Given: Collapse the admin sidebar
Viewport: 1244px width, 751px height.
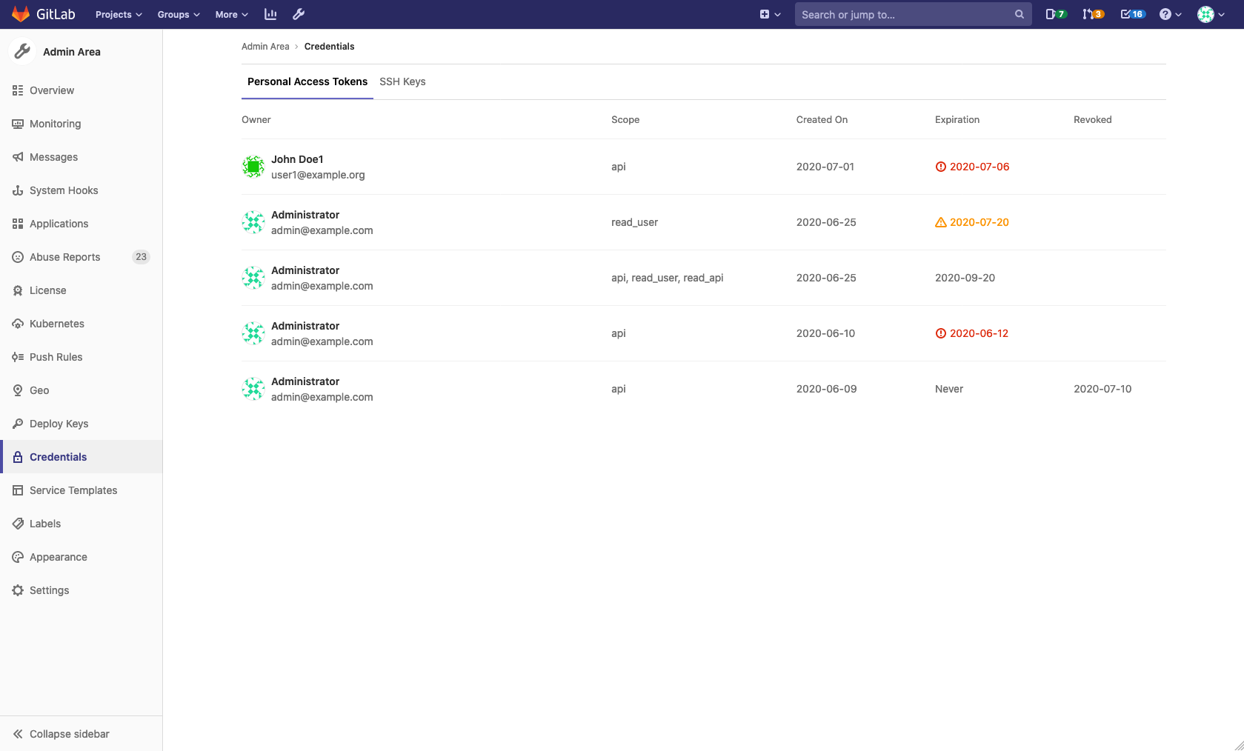Looking at the screenshot, I should click(x=69, y=734).
